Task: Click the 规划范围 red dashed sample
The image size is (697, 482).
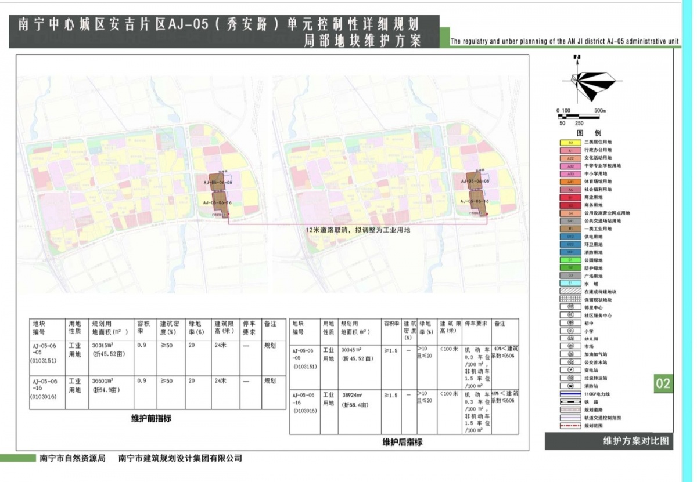Action: point(570,425)
